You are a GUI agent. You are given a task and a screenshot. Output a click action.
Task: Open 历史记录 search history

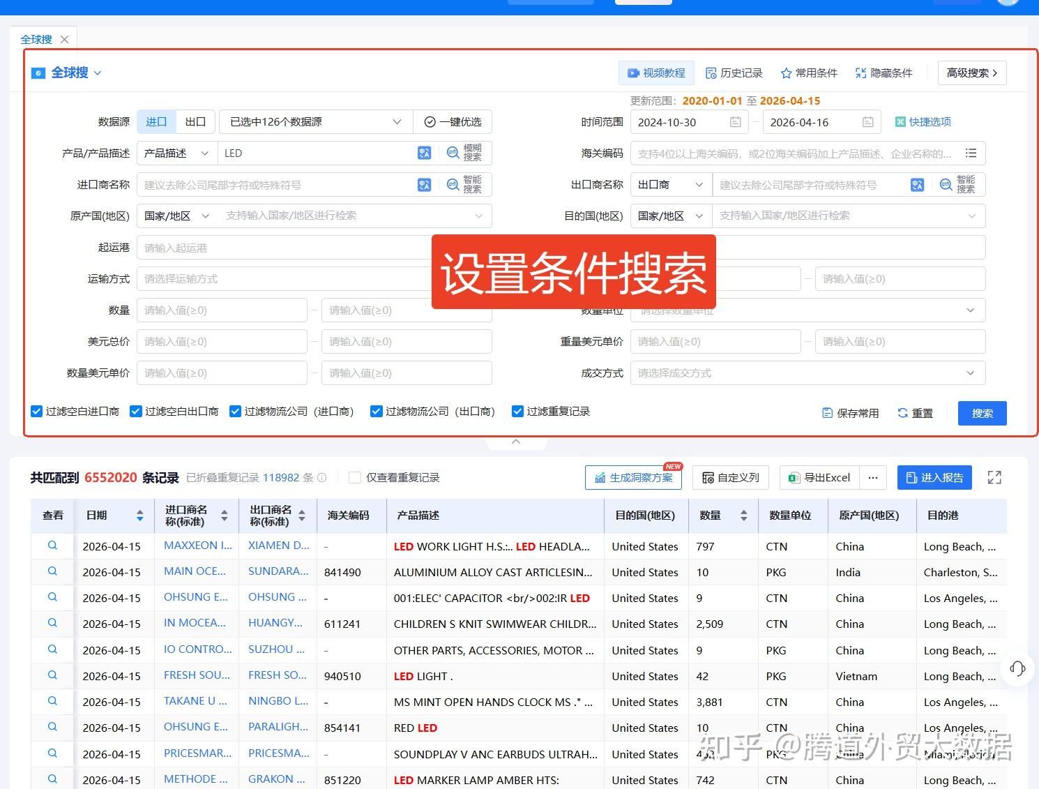pos(734,73)
